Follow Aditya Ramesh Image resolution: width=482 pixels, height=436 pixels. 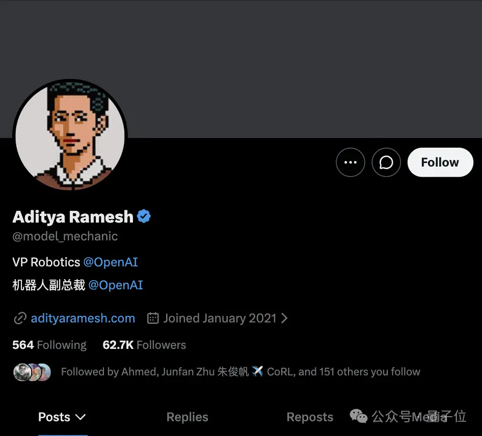click(x=440, y=162)
